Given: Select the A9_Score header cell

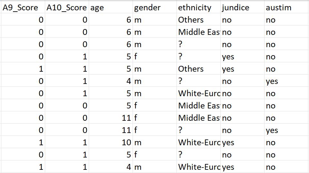Looking at the screenshot, I should coord(23,7).
